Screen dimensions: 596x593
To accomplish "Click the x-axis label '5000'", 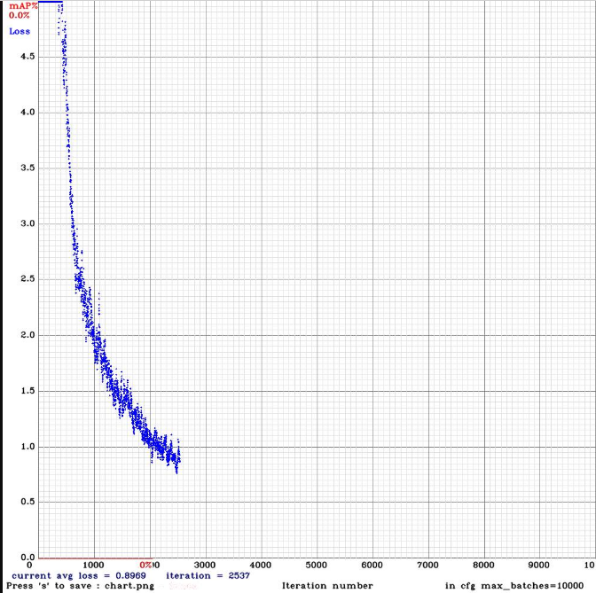I will coord(317,565).
